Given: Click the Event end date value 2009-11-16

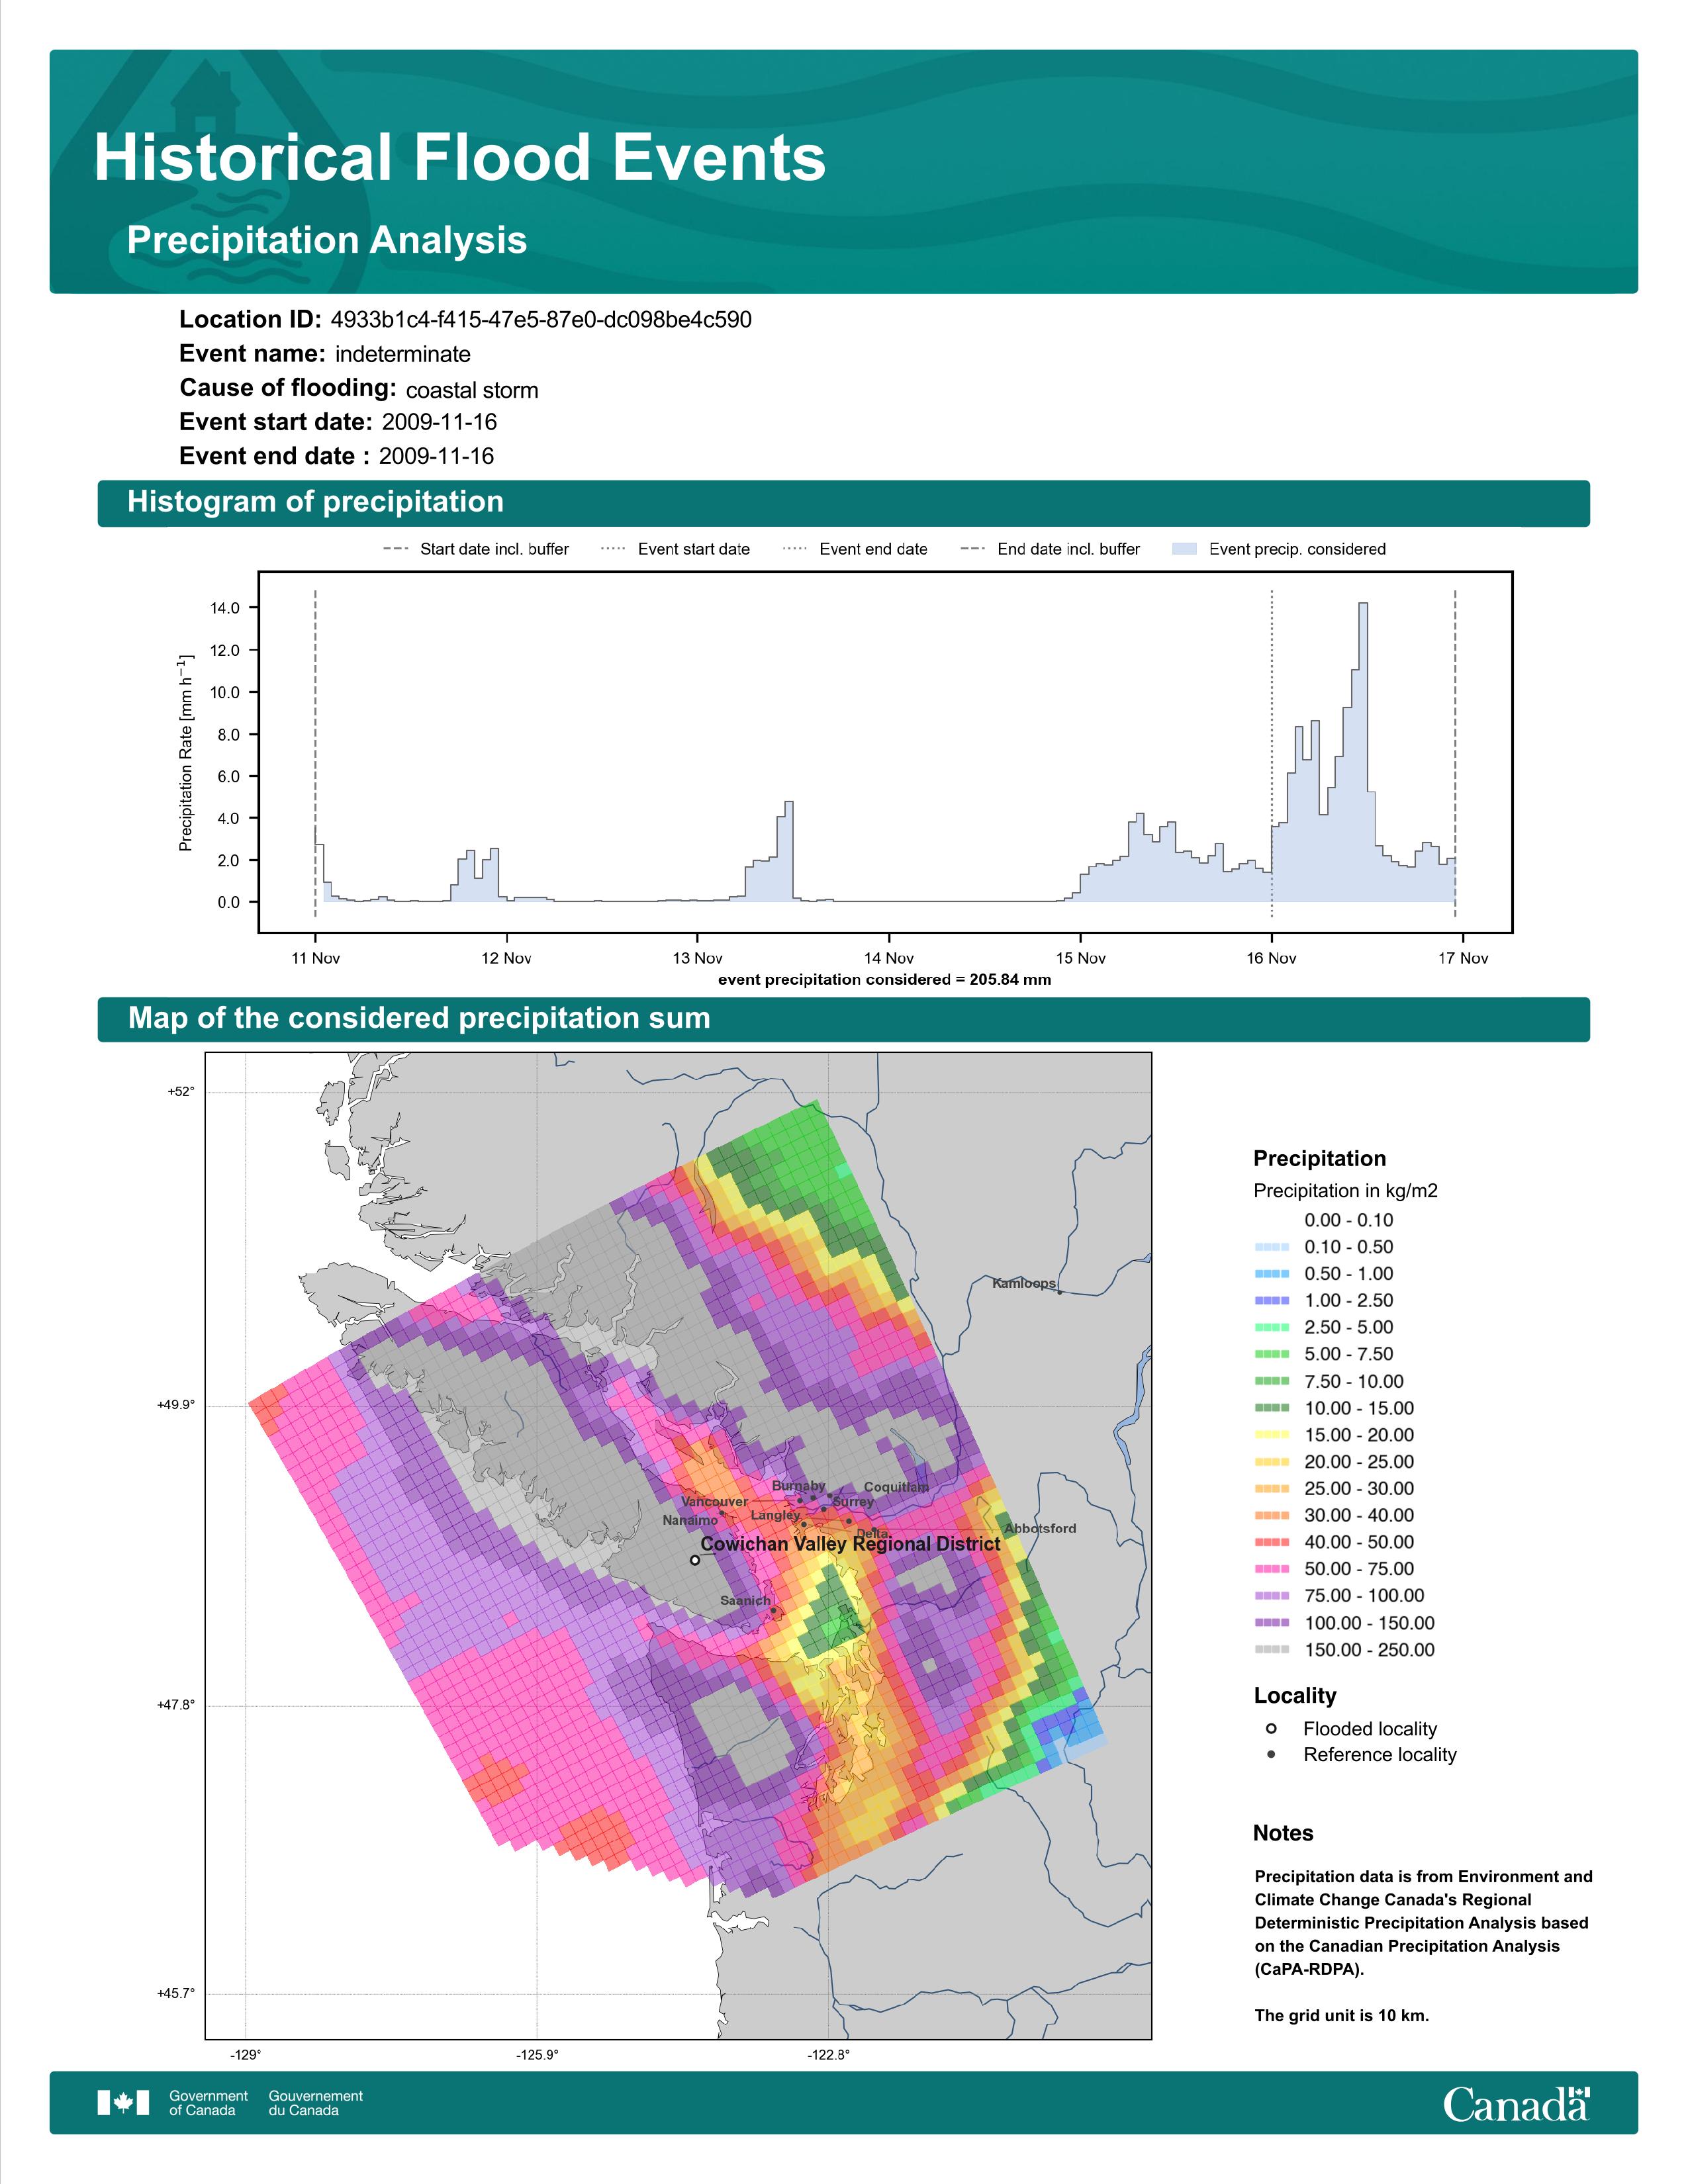Looking at the screenshot, I should [x=436, y=456].
